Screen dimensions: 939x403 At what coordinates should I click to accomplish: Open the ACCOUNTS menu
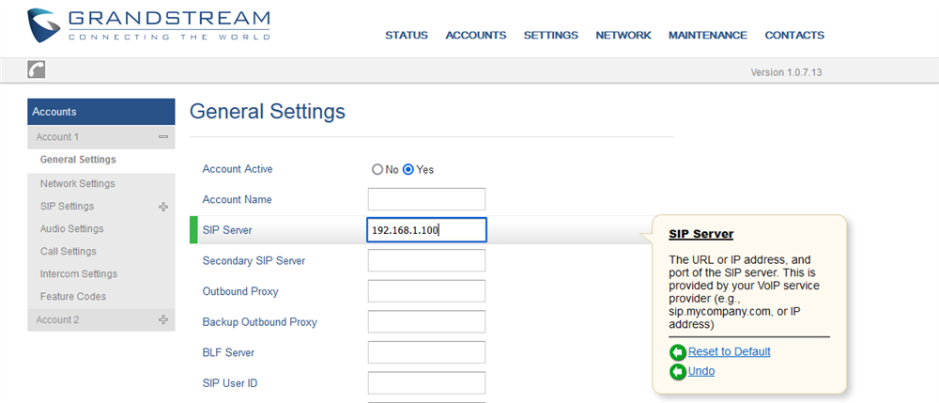pos(475,36)
